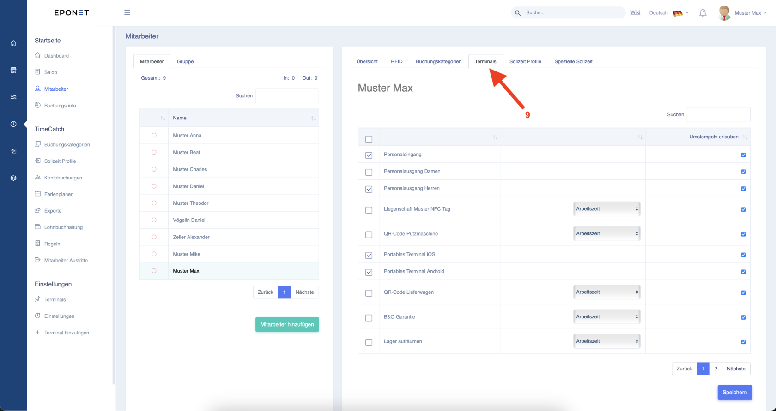Open Ferienplaner in the sidebar
Image resolution: width=776 pixels, height=411 pixels.
pos(58,194)
